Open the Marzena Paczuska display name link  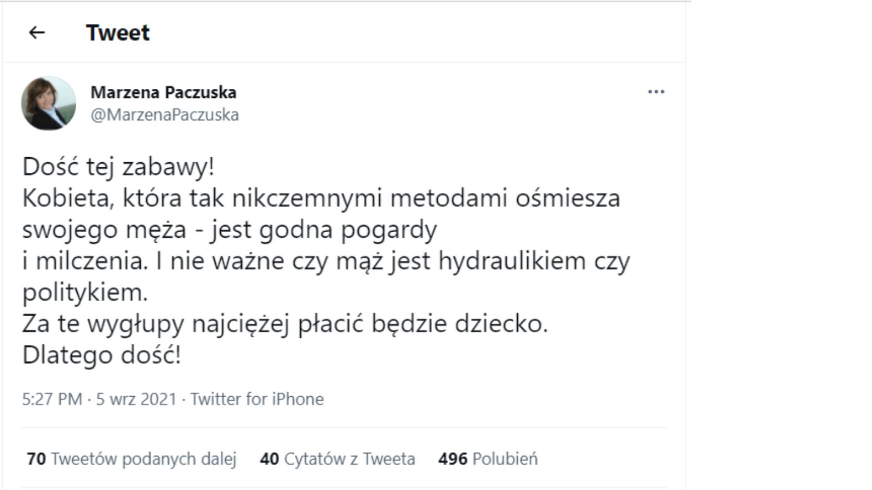click(x=163, y=92)
